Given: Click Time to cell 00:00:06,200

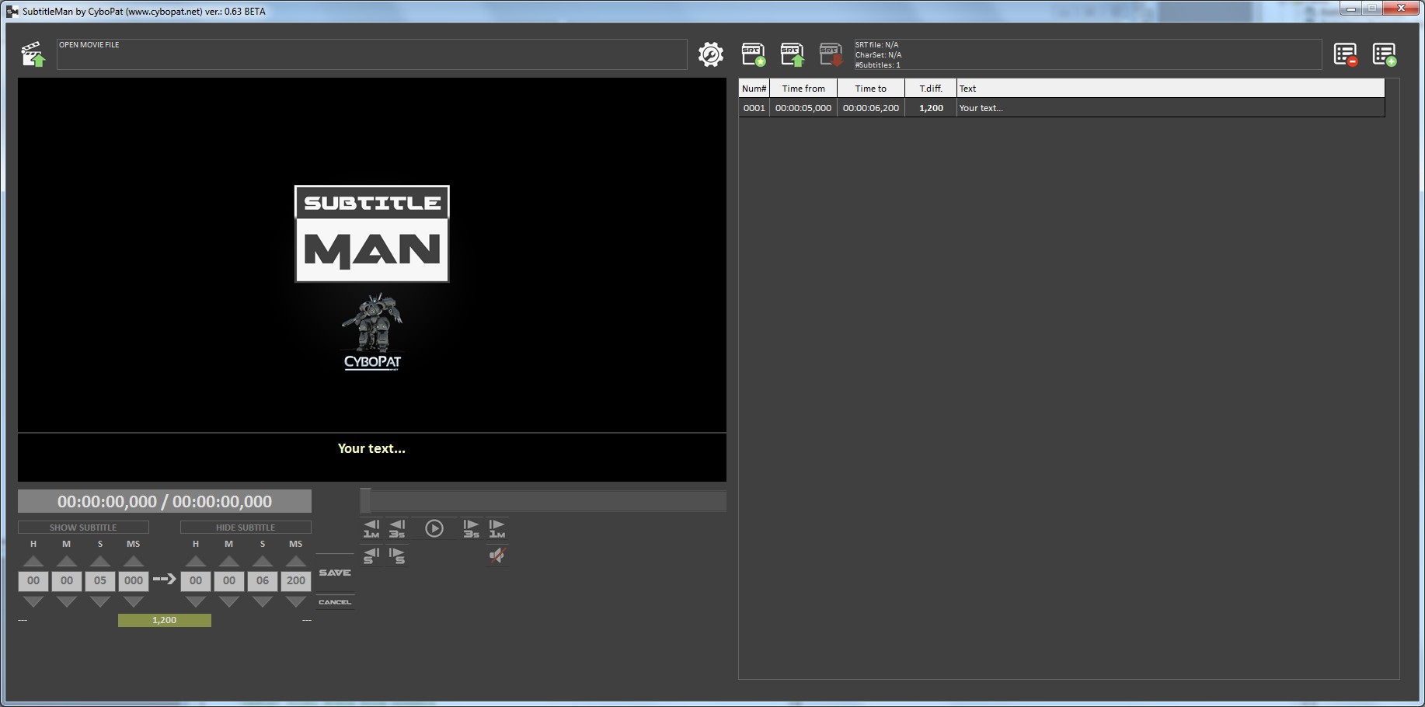Looking at the screenshot, I should point(871,108).
